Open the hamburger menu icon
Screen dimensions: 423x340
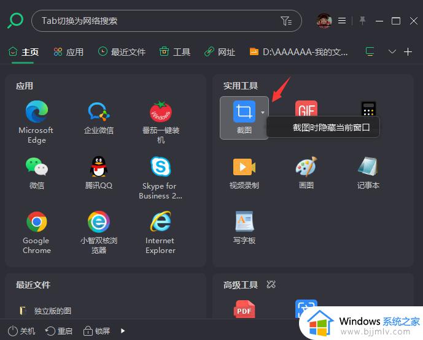(x=342, y=21)
